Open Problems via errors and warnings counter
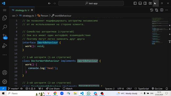 pyautogui.click(x=30, y=89)
